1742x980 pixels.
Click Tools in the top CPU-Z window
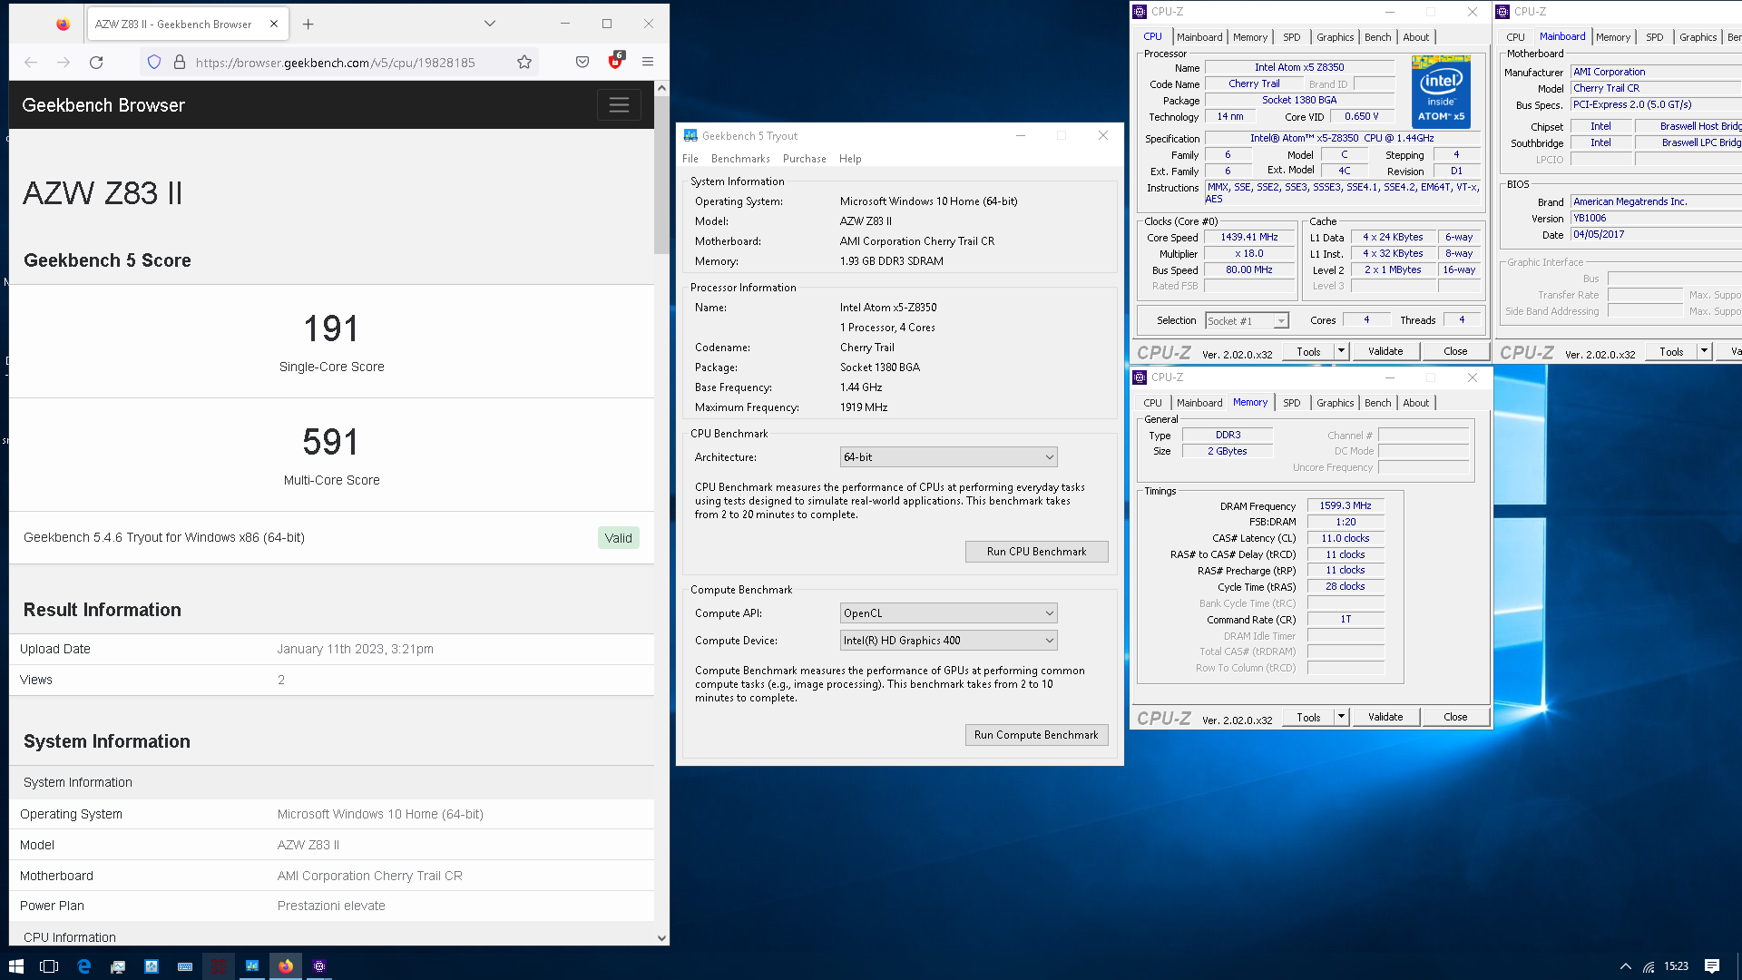(x=1308, y=352)
